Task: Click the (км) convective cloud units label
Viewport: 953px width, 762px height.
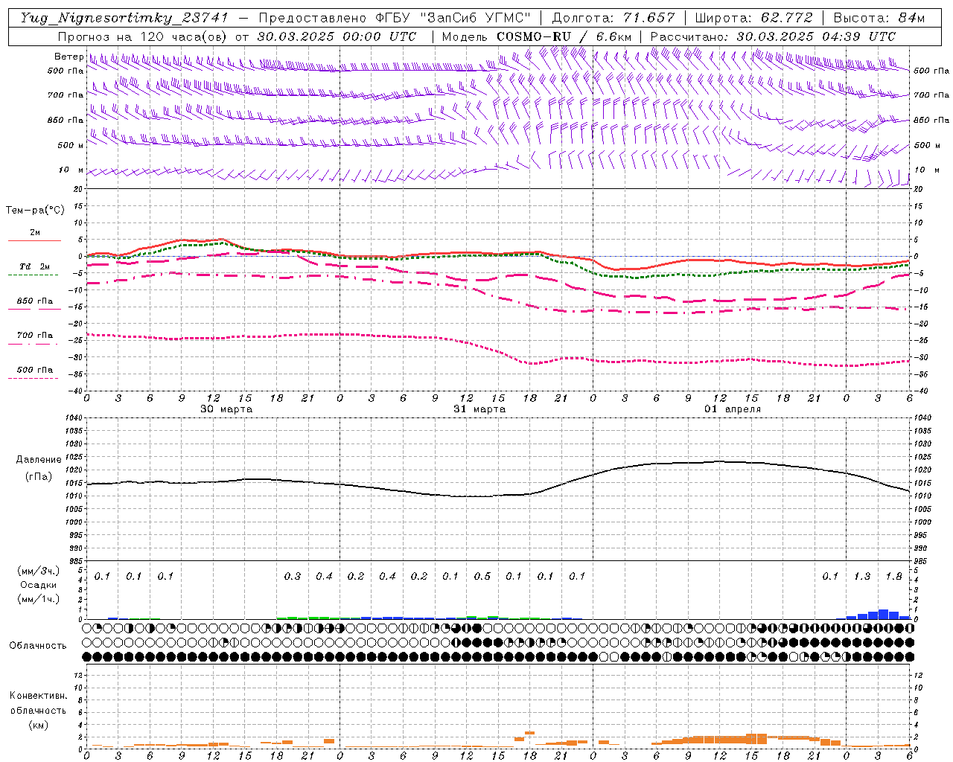Action: [x=38, y=724]
